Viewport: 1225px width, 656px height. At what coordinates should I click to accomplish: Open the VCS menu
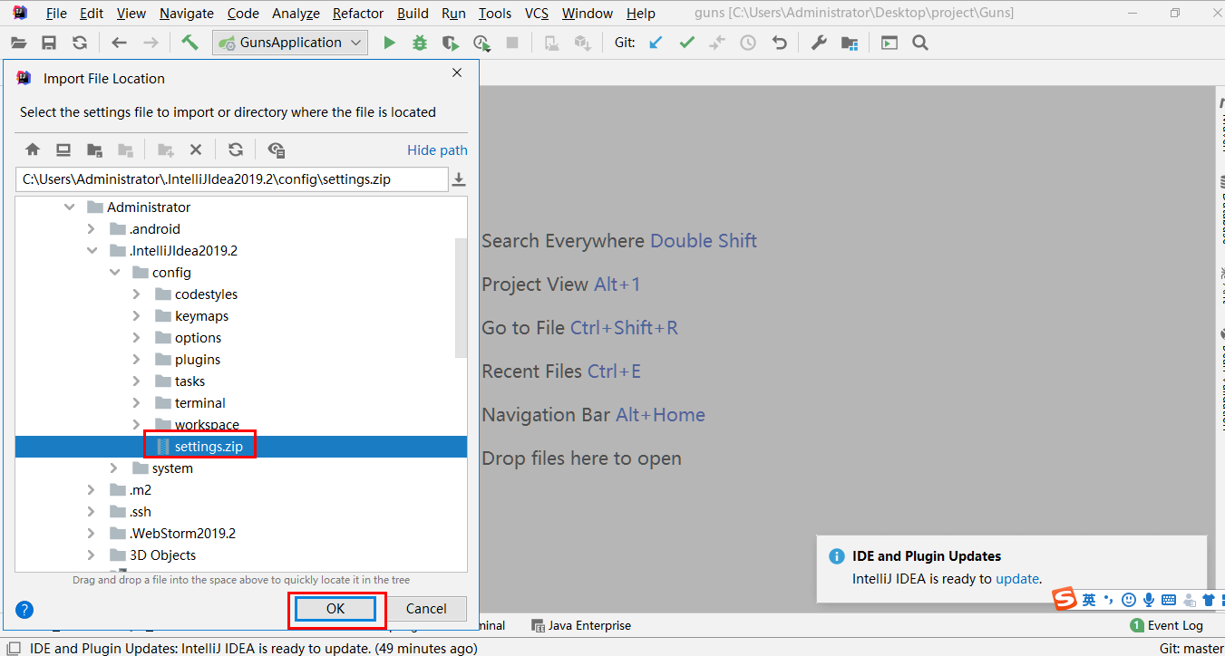[x=537, y=14]
